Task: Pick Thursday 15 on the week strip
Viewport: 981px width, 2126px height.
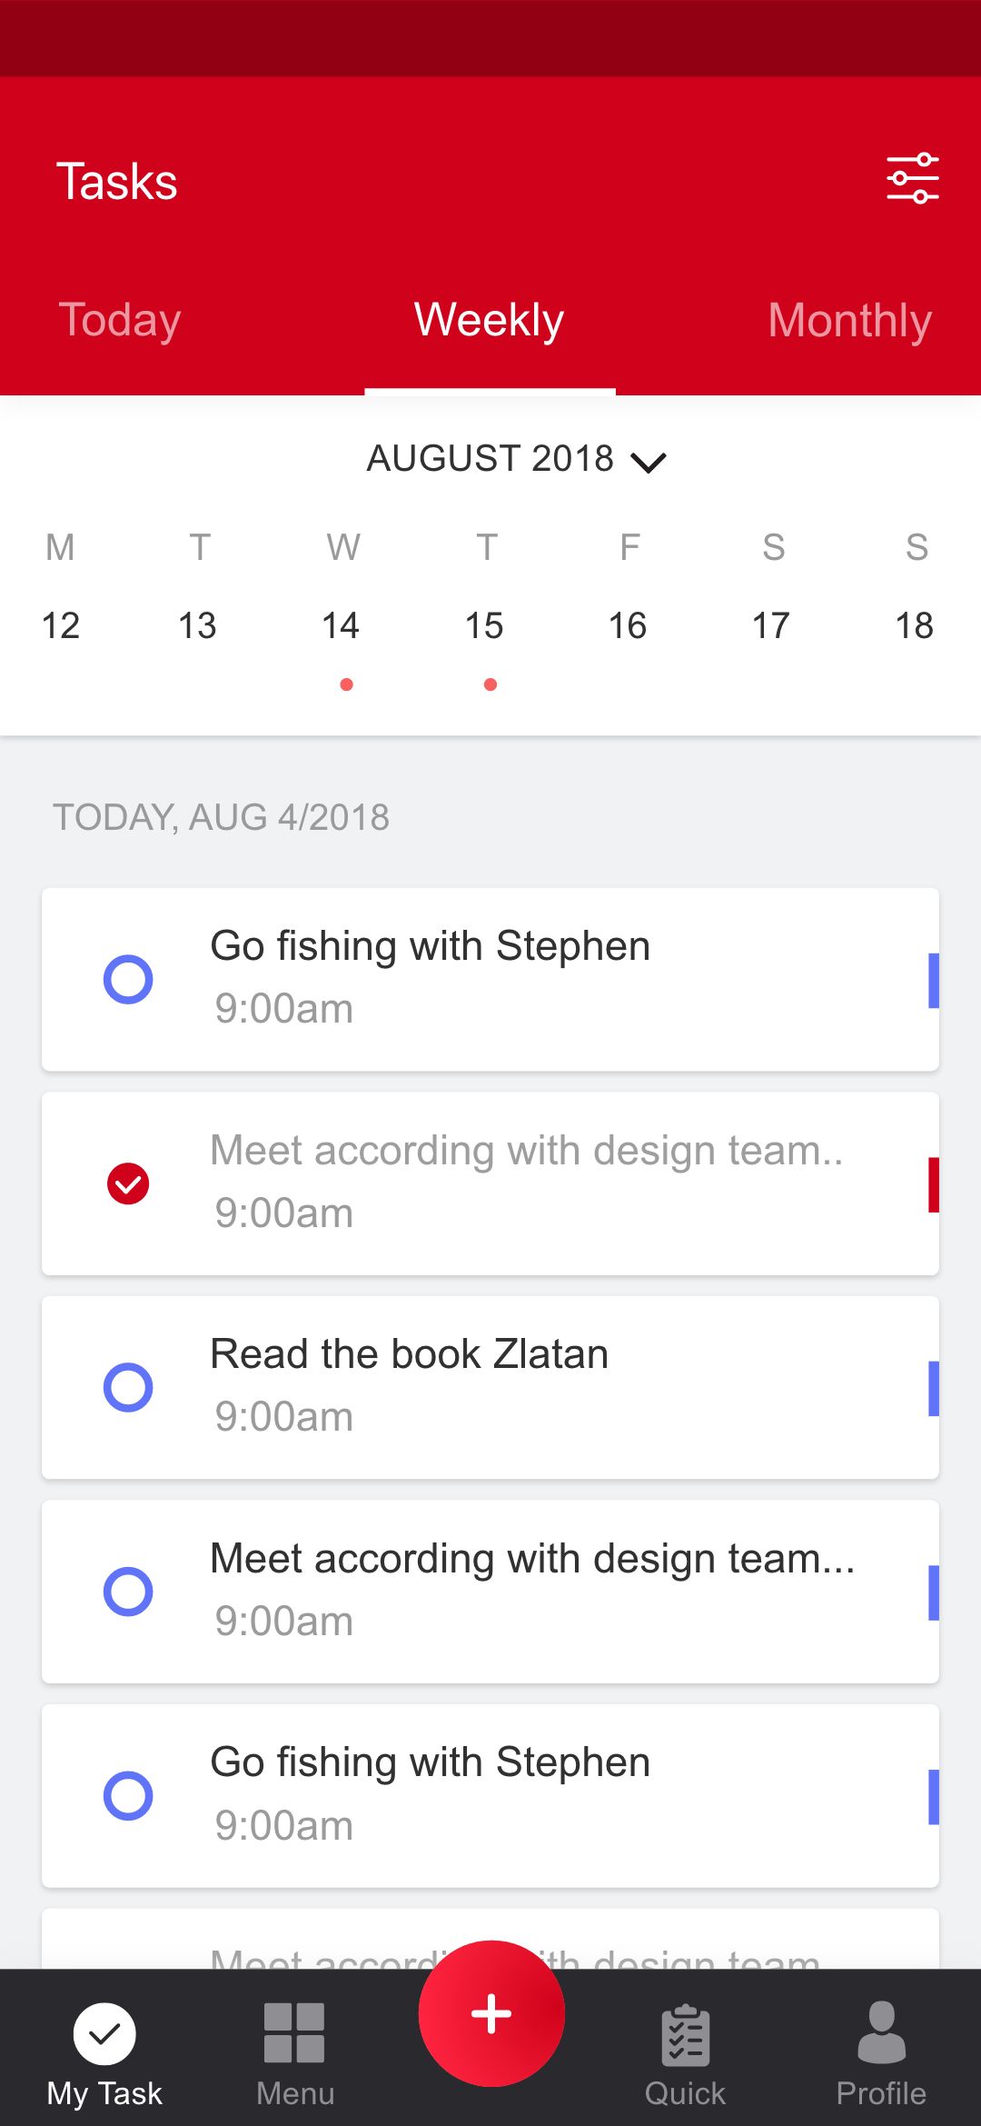Action: 484,625
